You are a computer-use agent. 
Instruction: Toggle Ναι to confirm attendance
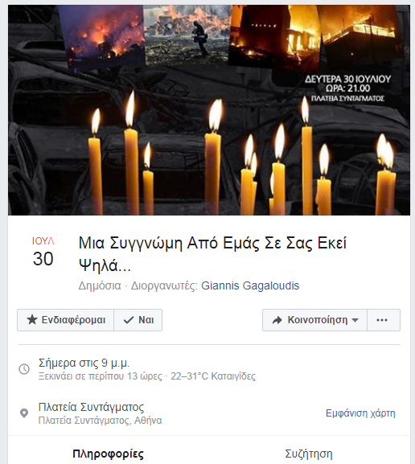point(138,320)
